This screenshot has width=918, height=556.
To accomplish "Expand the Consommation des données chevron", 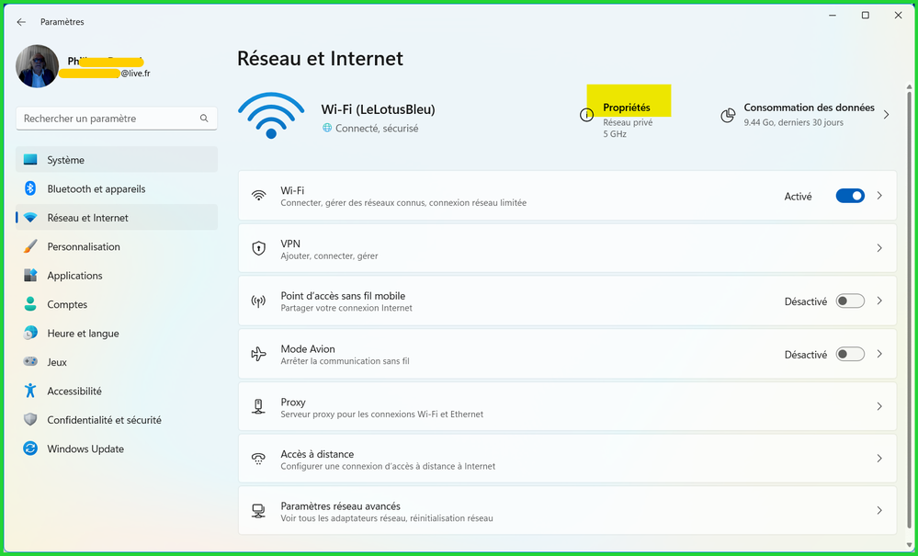I will 887,115.
